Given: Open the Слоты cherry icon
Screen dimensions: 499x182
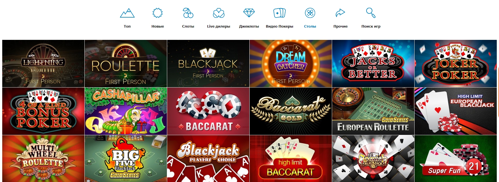Looking at the screenshot, I should tap(188, 13).
